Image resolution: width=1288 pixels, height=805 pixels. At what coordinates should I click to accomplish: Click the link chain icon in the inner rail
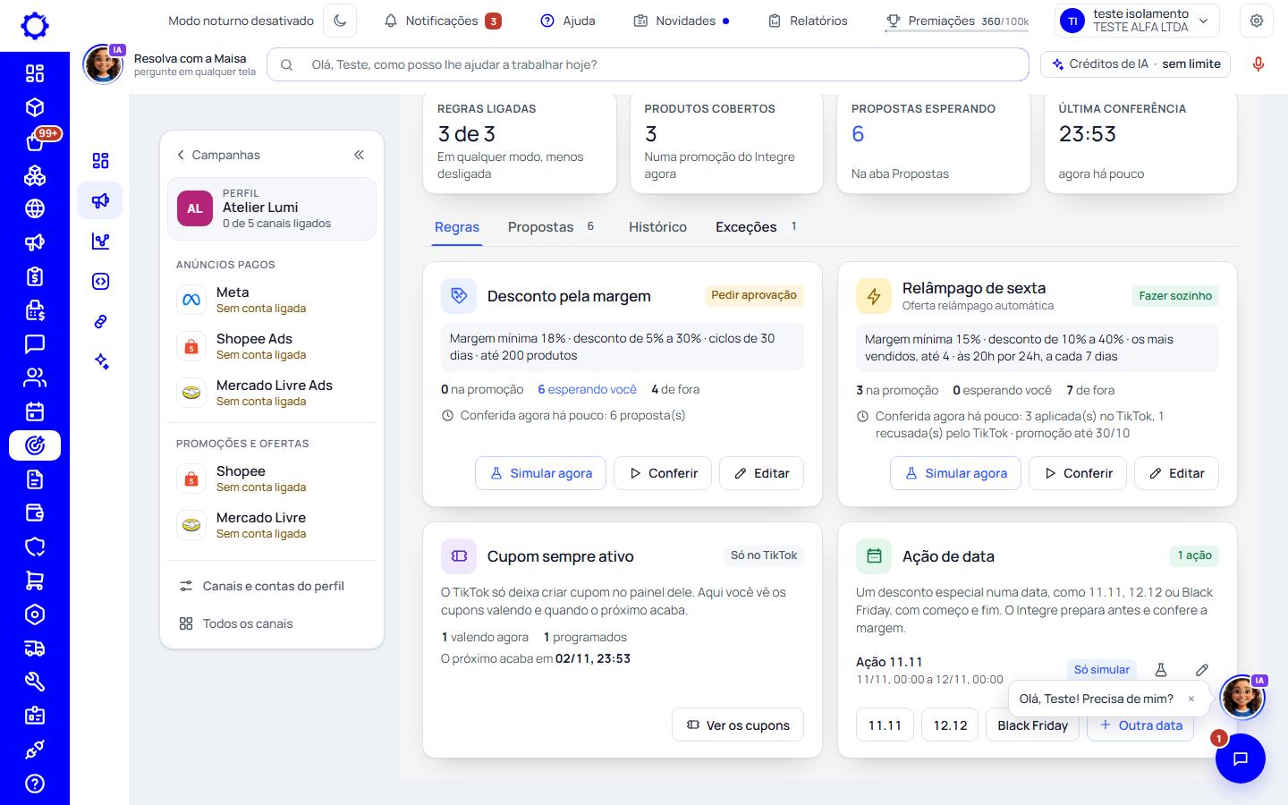click(100, 321)
